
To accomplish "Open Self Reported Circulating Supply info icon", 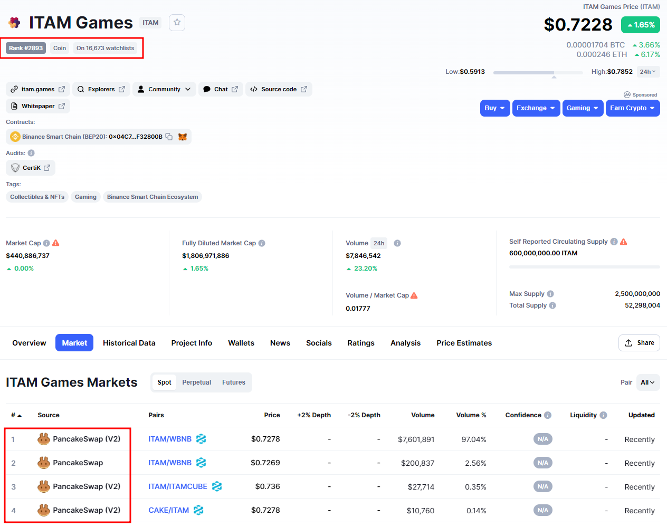I will click(614, 242).
